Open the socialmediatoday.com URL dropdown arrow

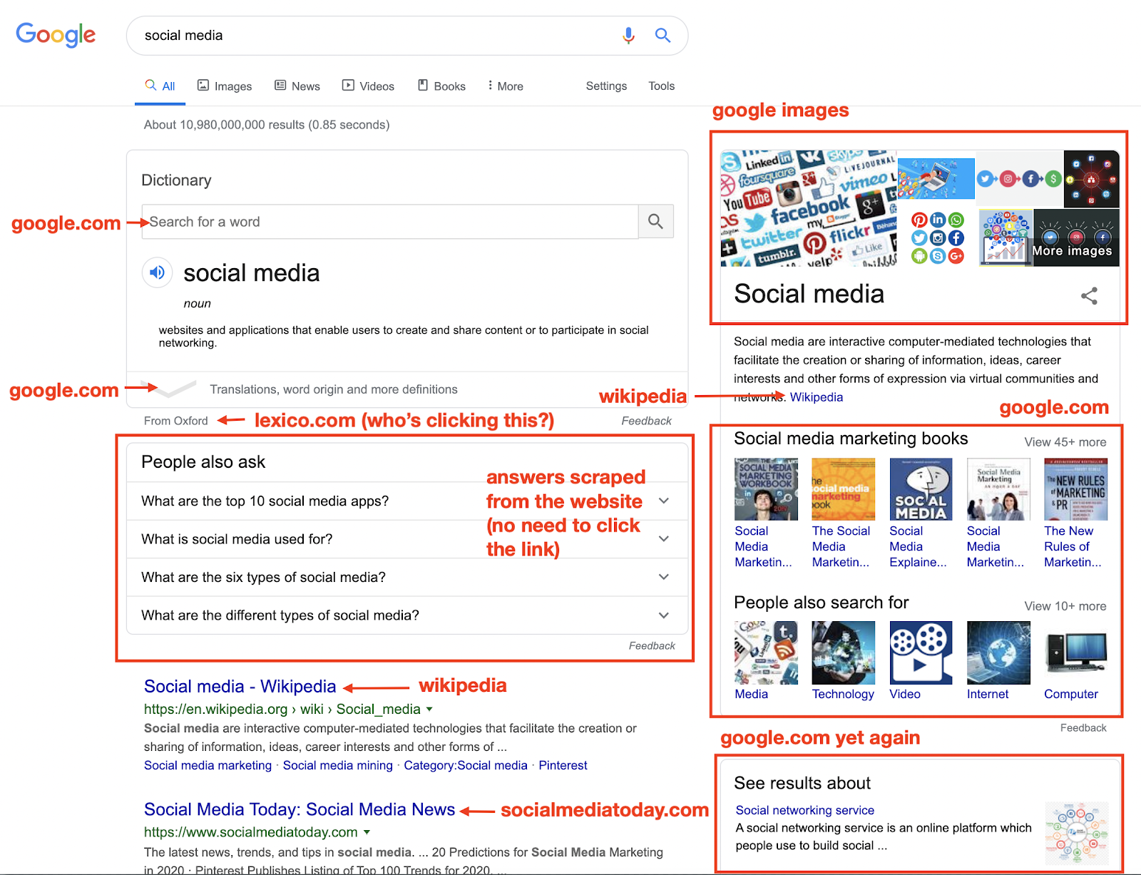(367, 832)
